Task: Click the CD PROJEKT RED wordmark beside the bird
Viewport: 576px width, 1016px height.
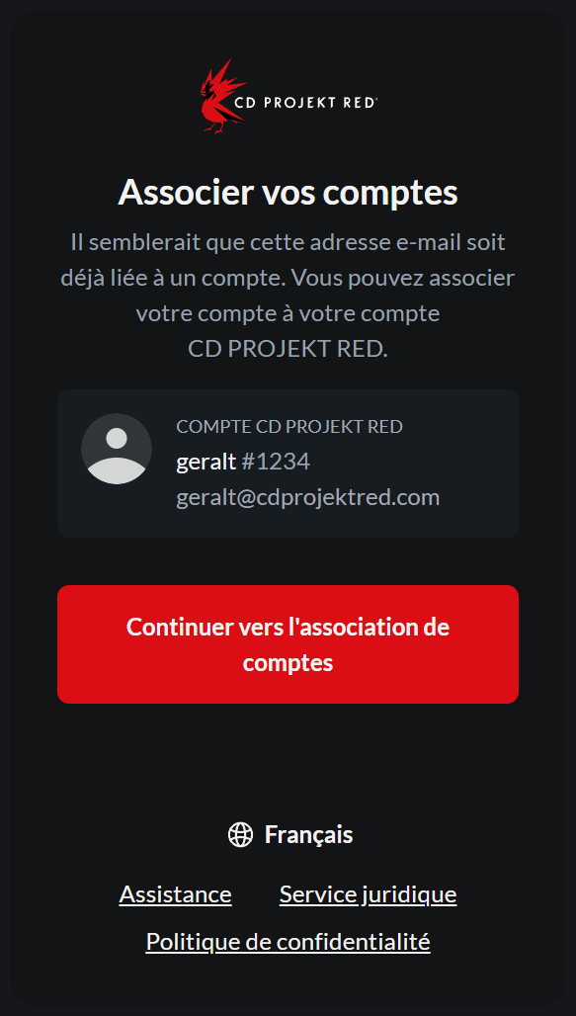Action: tap(305, 103)
